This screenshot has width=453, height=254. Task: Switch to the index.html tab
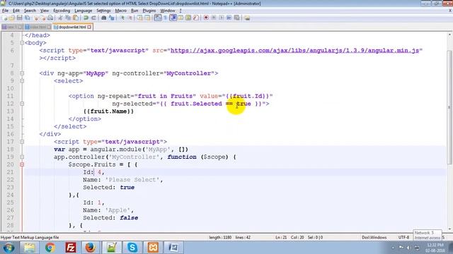(x=38, y=27)
